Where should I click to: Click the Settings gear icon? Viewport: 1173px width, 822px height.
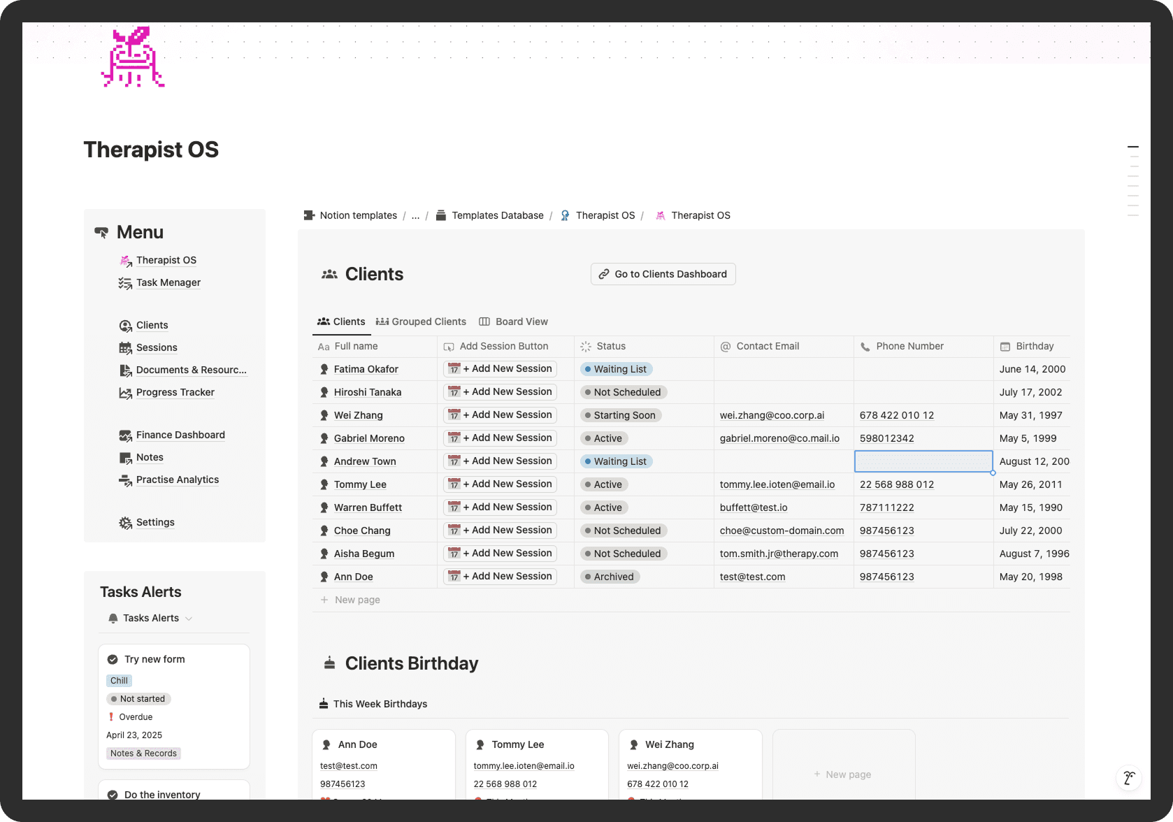[125, 522]
